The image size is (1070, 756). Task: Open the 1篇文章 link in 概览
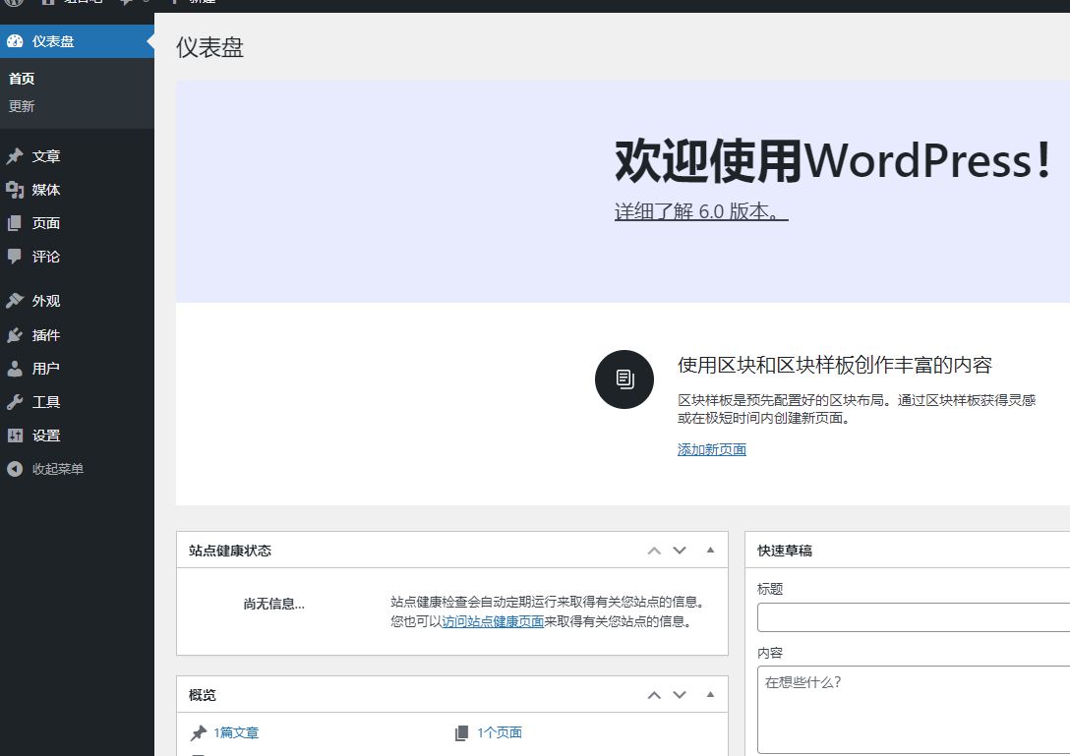(236, 732)
